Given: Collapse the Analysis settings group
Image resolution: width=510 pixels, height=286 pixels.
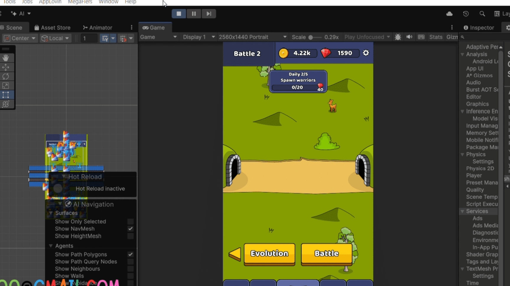Looking at the screenshot, I should point(462,54).
